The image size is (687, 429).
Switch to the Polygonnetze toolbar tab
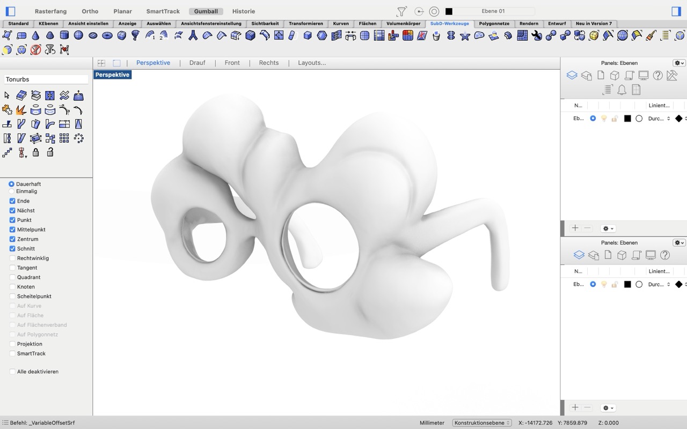(494, 24)
